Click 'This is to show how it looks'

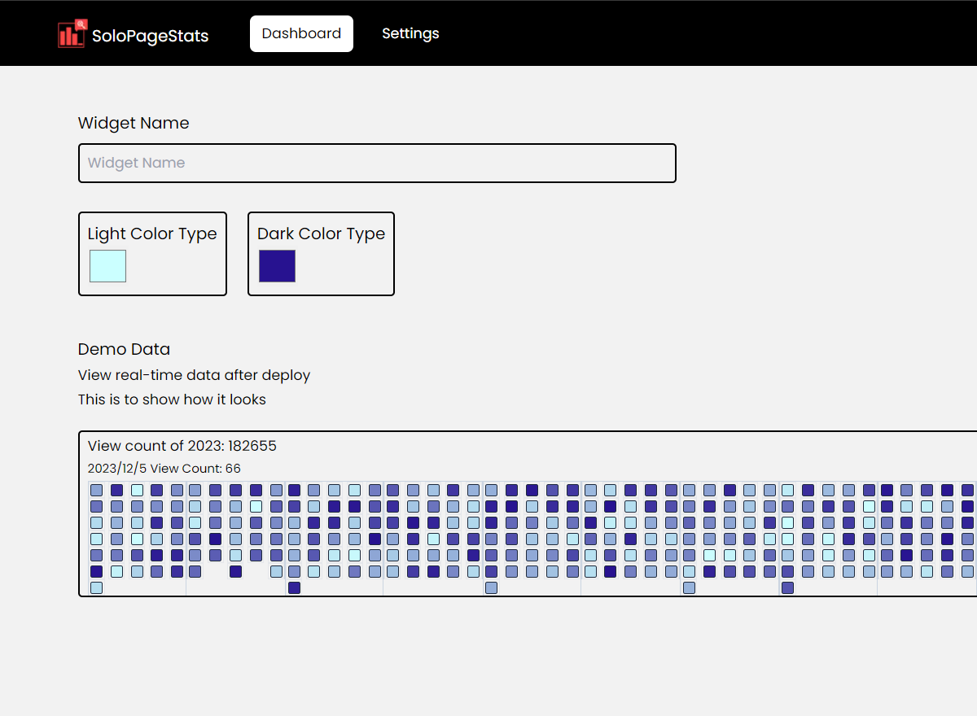coord(172,399)
